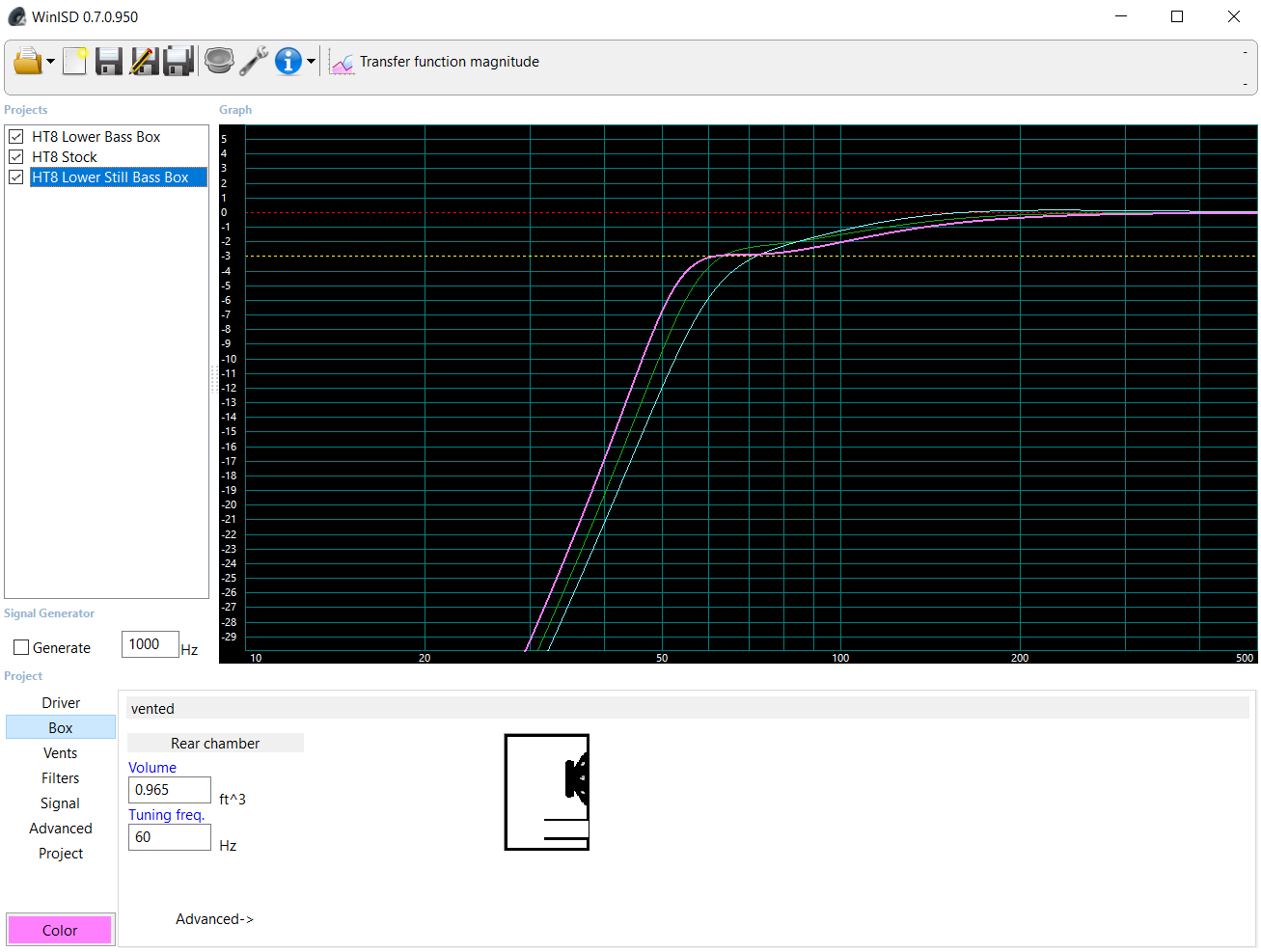Switch to the Project tab

[61, 854]
